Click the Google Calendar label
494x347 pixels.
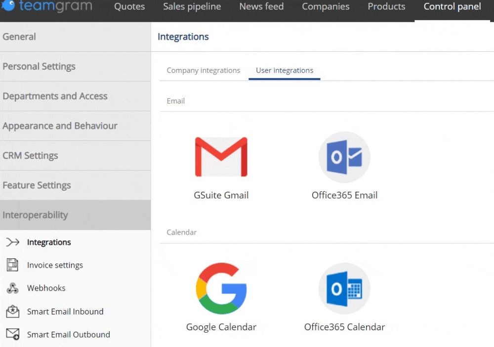(x=221, y=327)
